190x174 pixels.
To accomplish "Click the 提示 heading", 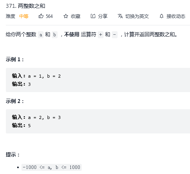I will 12,154.
